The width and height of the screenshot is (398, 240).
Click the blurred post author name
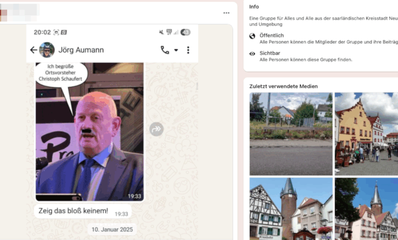(x=20, y=11)
